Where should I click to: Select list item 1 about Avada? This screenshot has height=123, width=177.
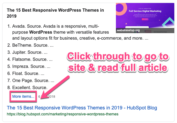[x=55, y=26]
